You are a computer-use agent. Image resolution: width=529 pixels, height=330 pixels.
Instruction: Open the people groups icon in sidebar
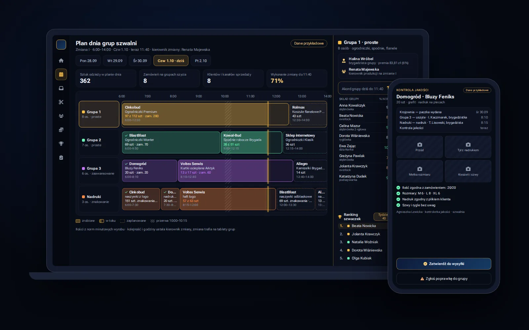click(61, 116)
